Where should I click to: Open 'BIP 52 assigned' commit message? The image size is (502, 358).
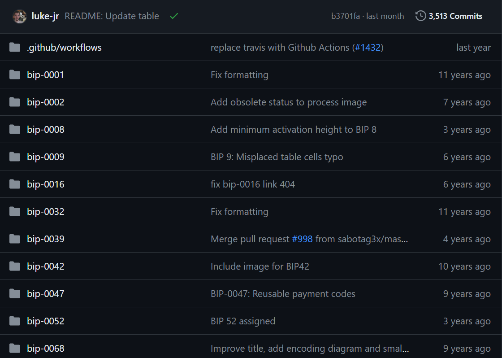click(x=243, y=321)
